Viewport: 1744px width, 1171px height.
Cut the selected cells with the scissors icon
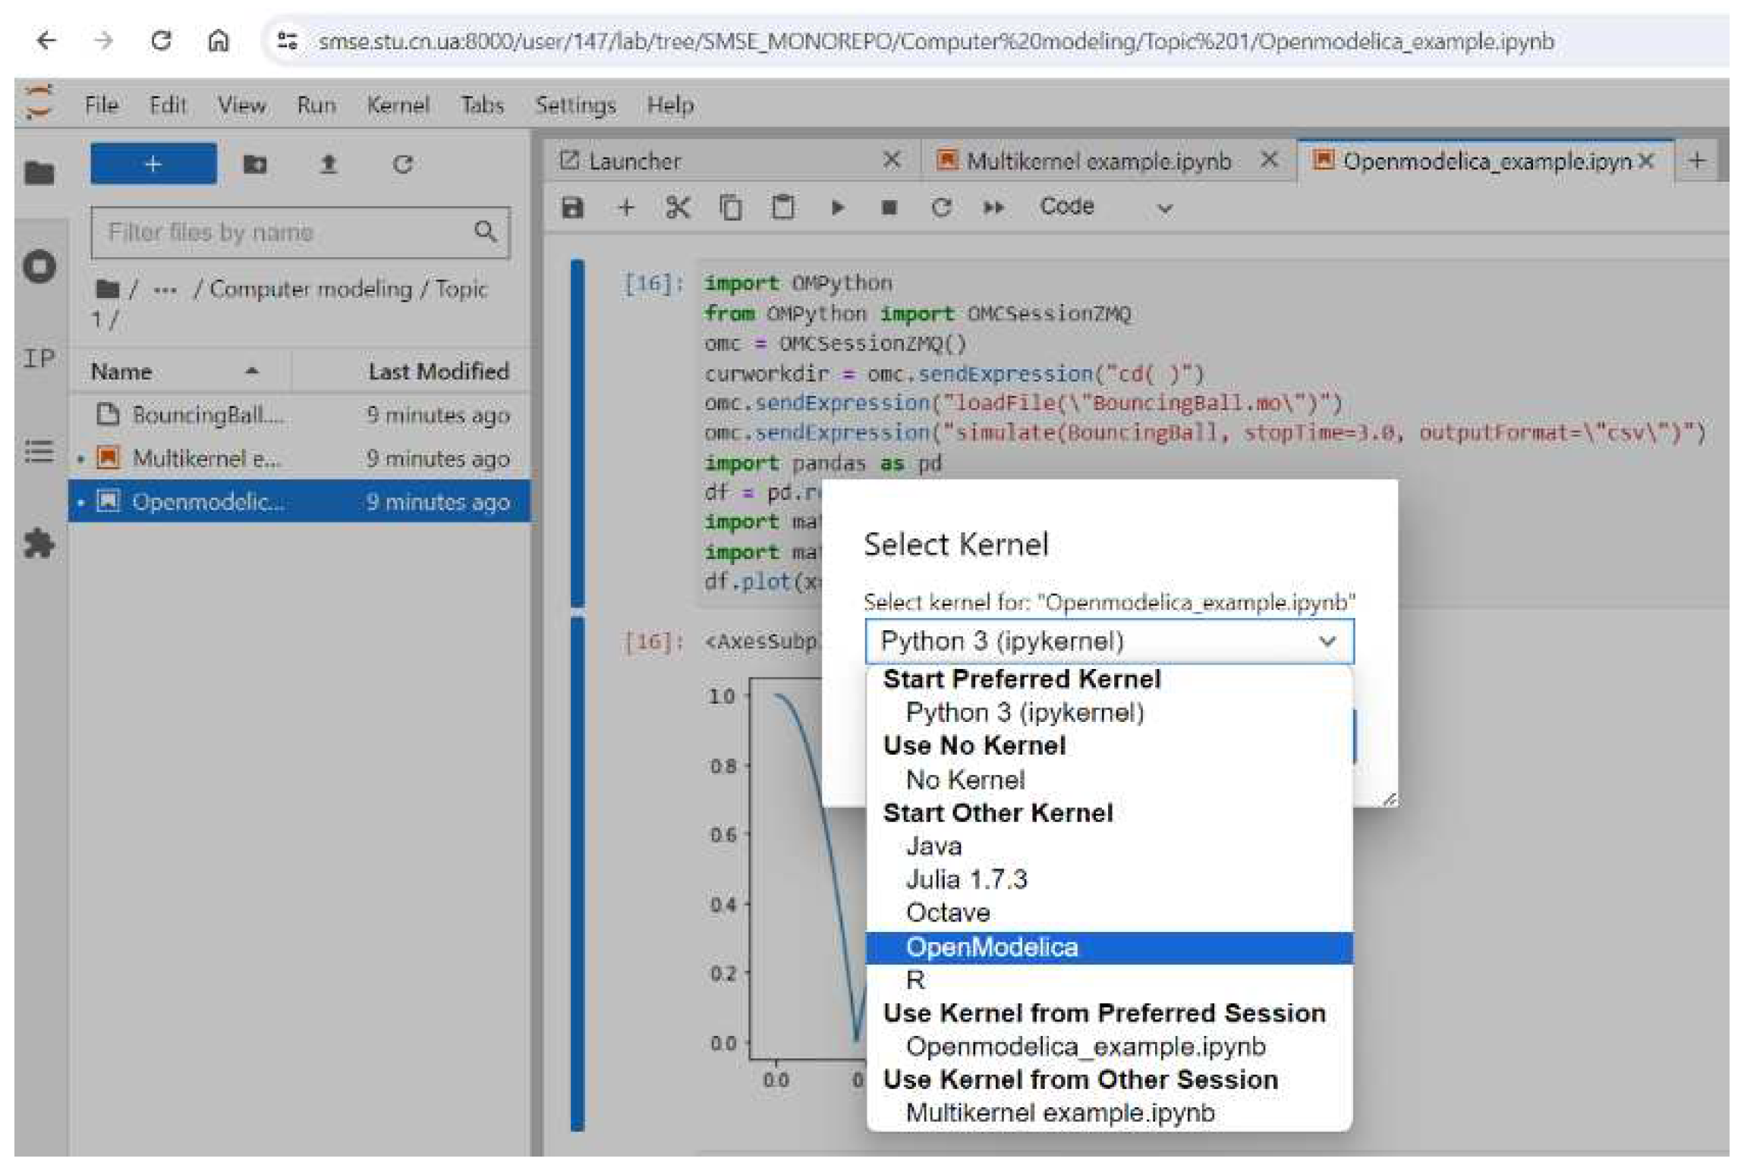tap(678, 207)
